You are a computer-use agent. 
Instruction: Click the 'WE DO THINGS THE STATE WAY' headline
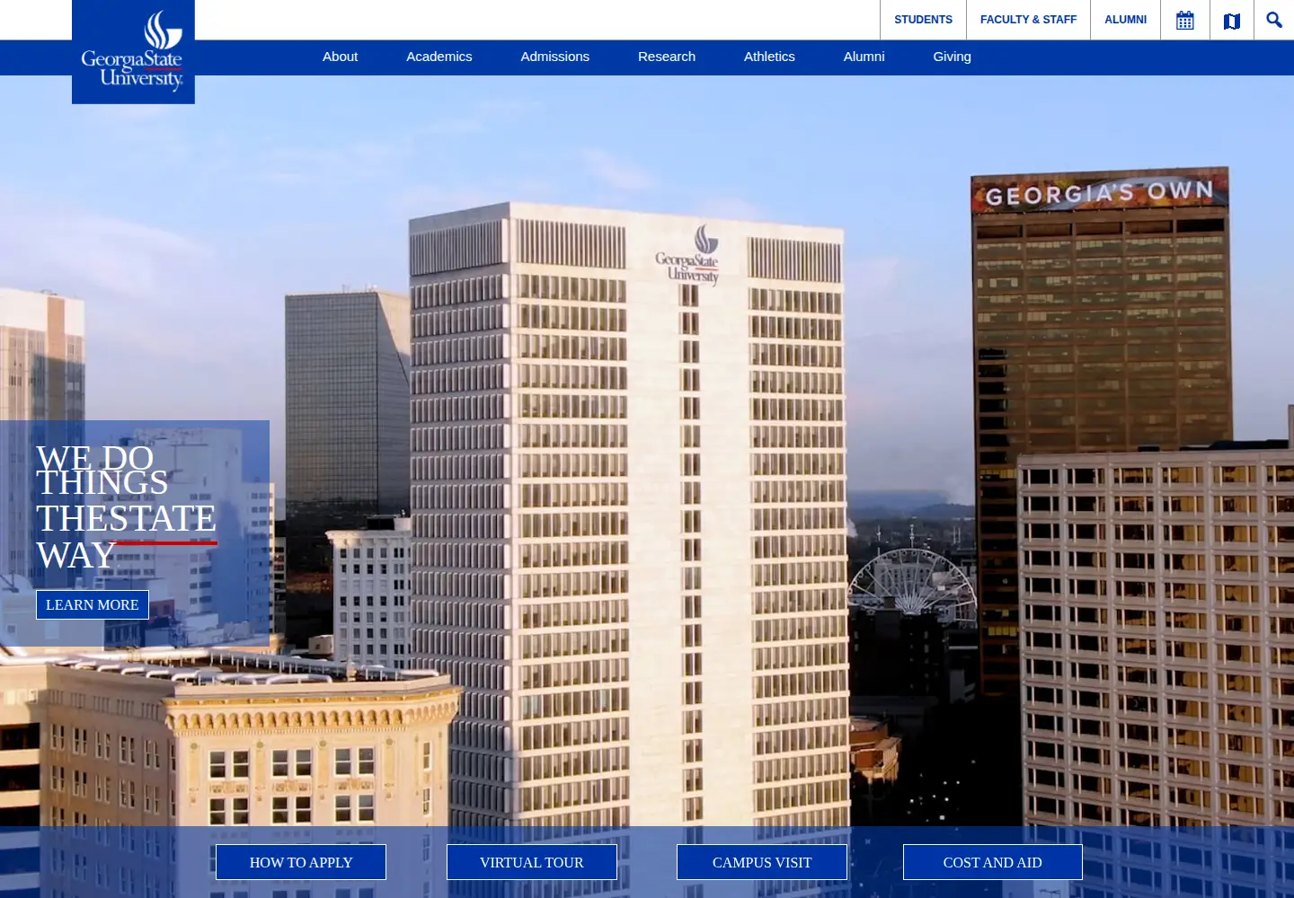pyautogui.click(x=126, y=506)
